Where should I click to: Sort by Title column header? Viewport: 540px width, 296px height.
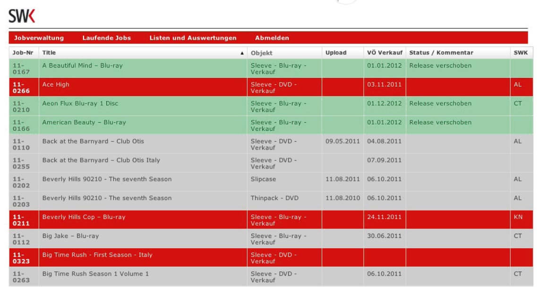[x=49, y=53]
